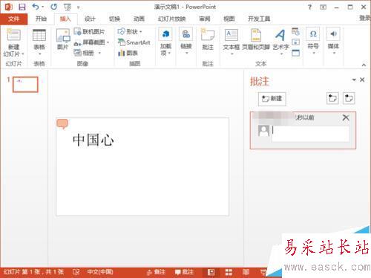Close the Comments (批注) pane
Image resolution: width=371 pixels, height=278 pixels.
coord(362,80)
